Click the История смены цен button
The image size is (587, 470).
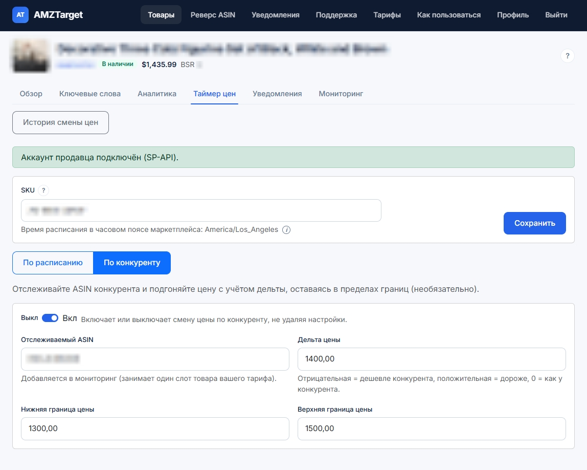click(x=61, y=122)
